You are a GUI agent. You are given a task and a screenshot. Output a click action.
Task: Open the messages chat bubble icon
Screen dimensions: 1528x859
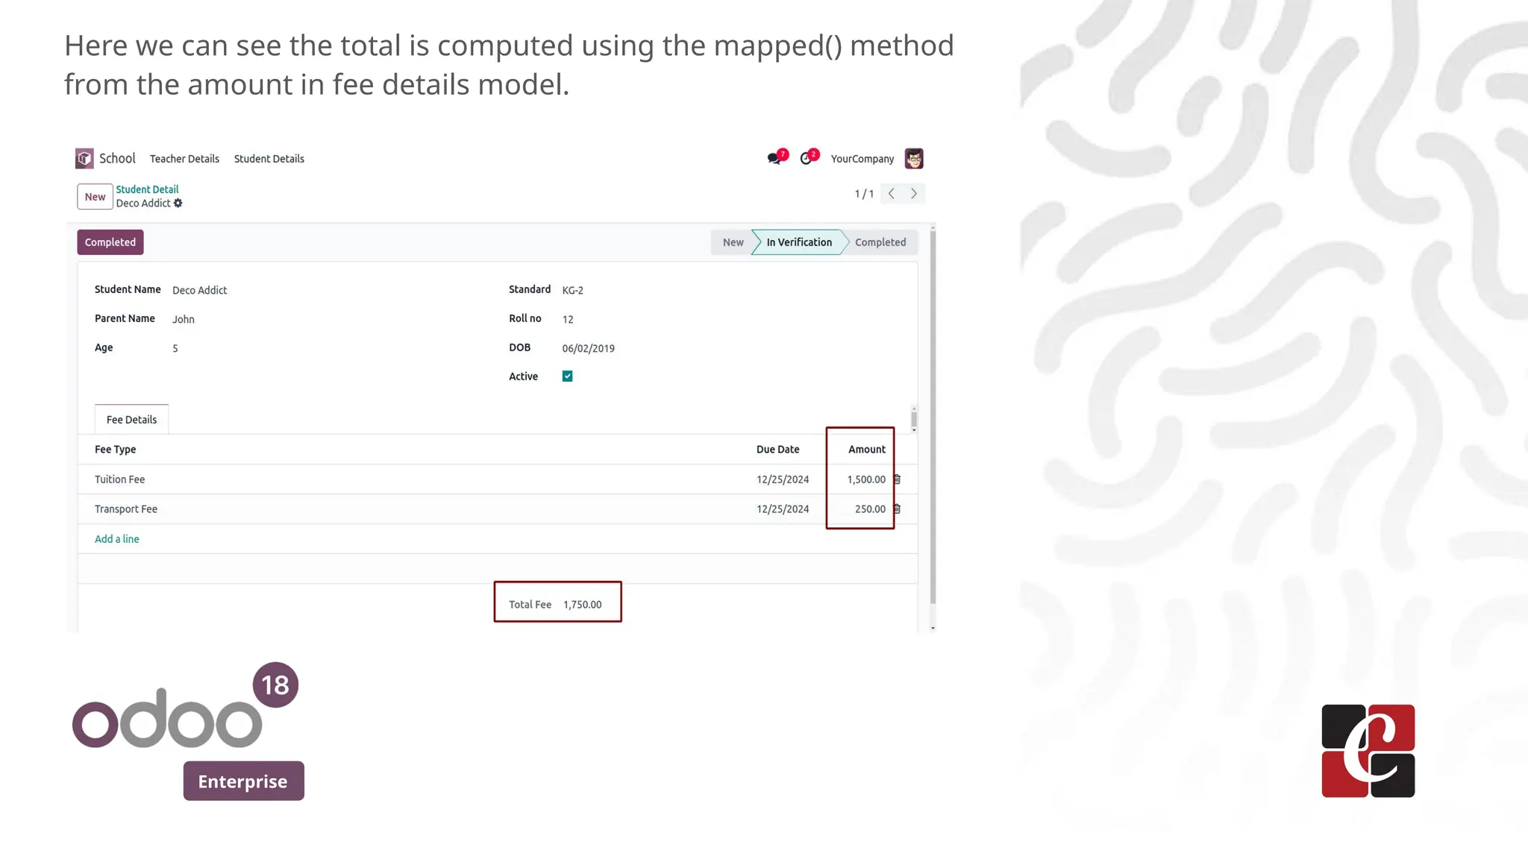point(774,159)
